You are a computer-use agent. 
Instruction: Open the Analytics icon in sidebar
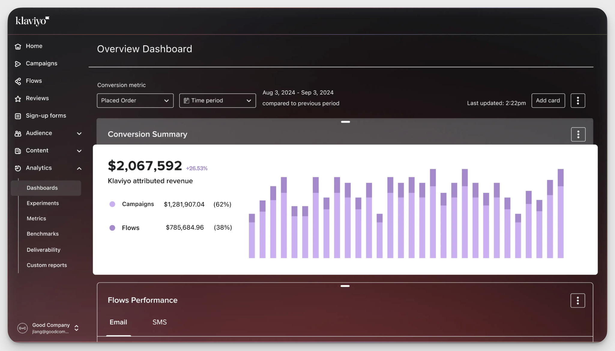tap(18, 168)
